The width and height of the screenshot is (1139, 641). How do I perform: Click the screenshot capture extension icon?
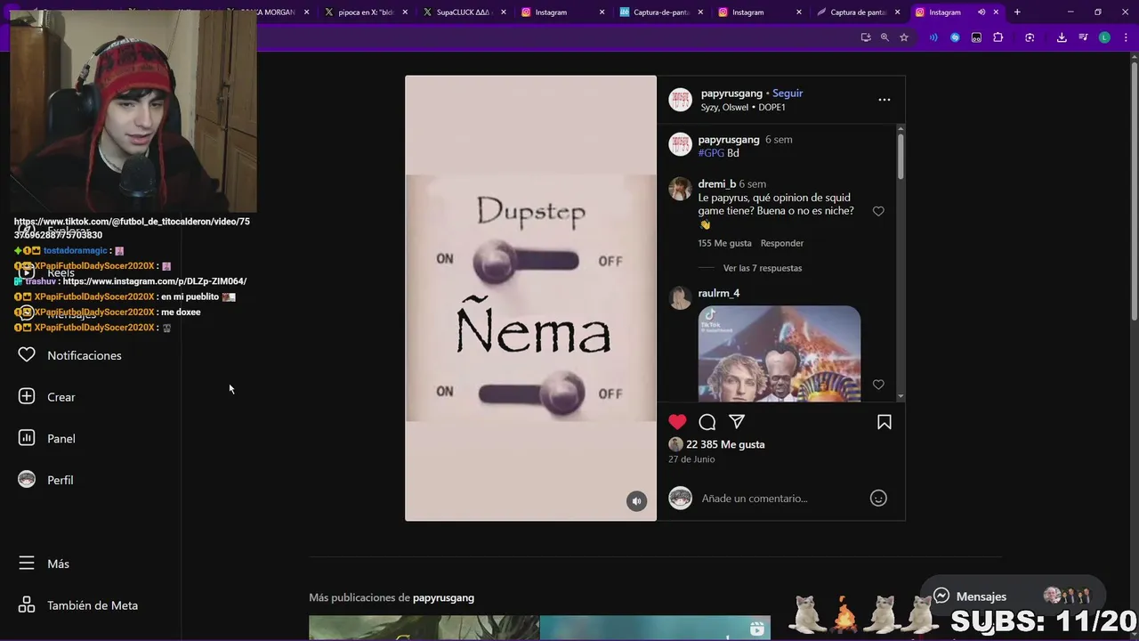(x=1030, y=37)
